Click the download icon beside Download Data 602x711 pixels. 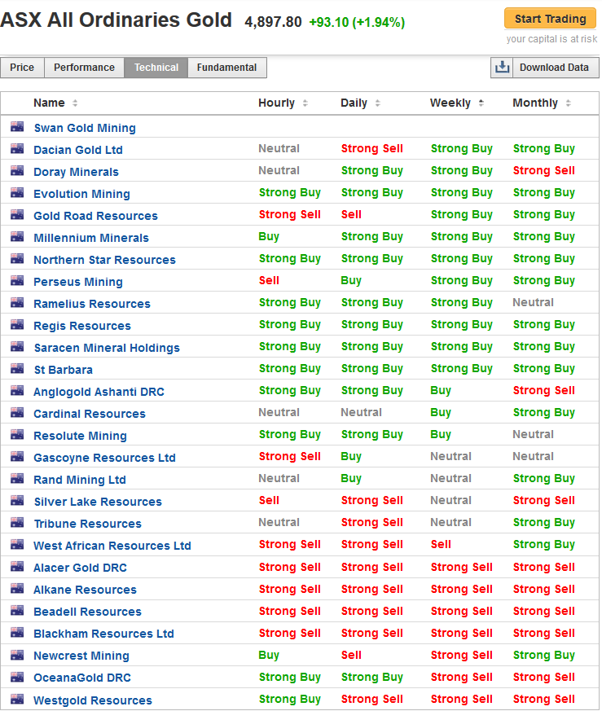coord(502,68)
